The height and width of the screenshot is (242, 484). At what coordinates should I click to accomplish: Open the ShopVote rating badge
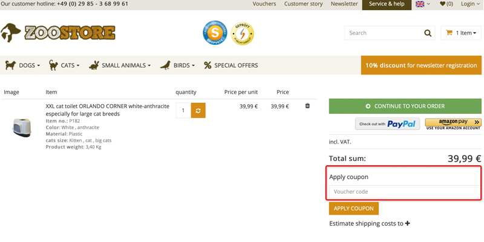pos(215,33)
